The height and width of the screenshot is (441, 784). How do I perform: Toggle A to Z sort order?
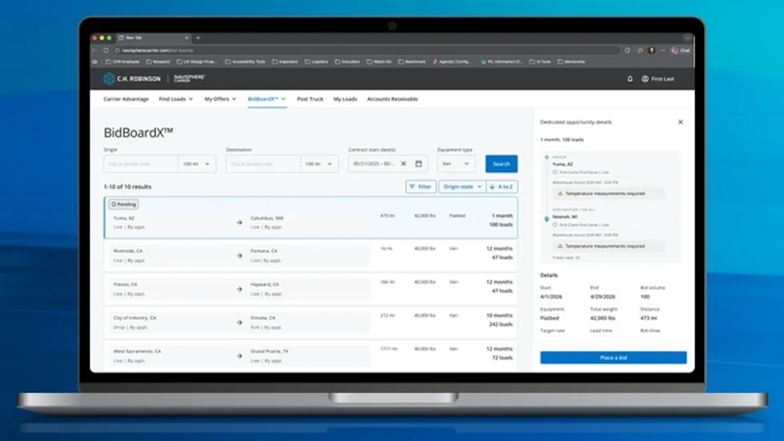[x=502, y=187]
